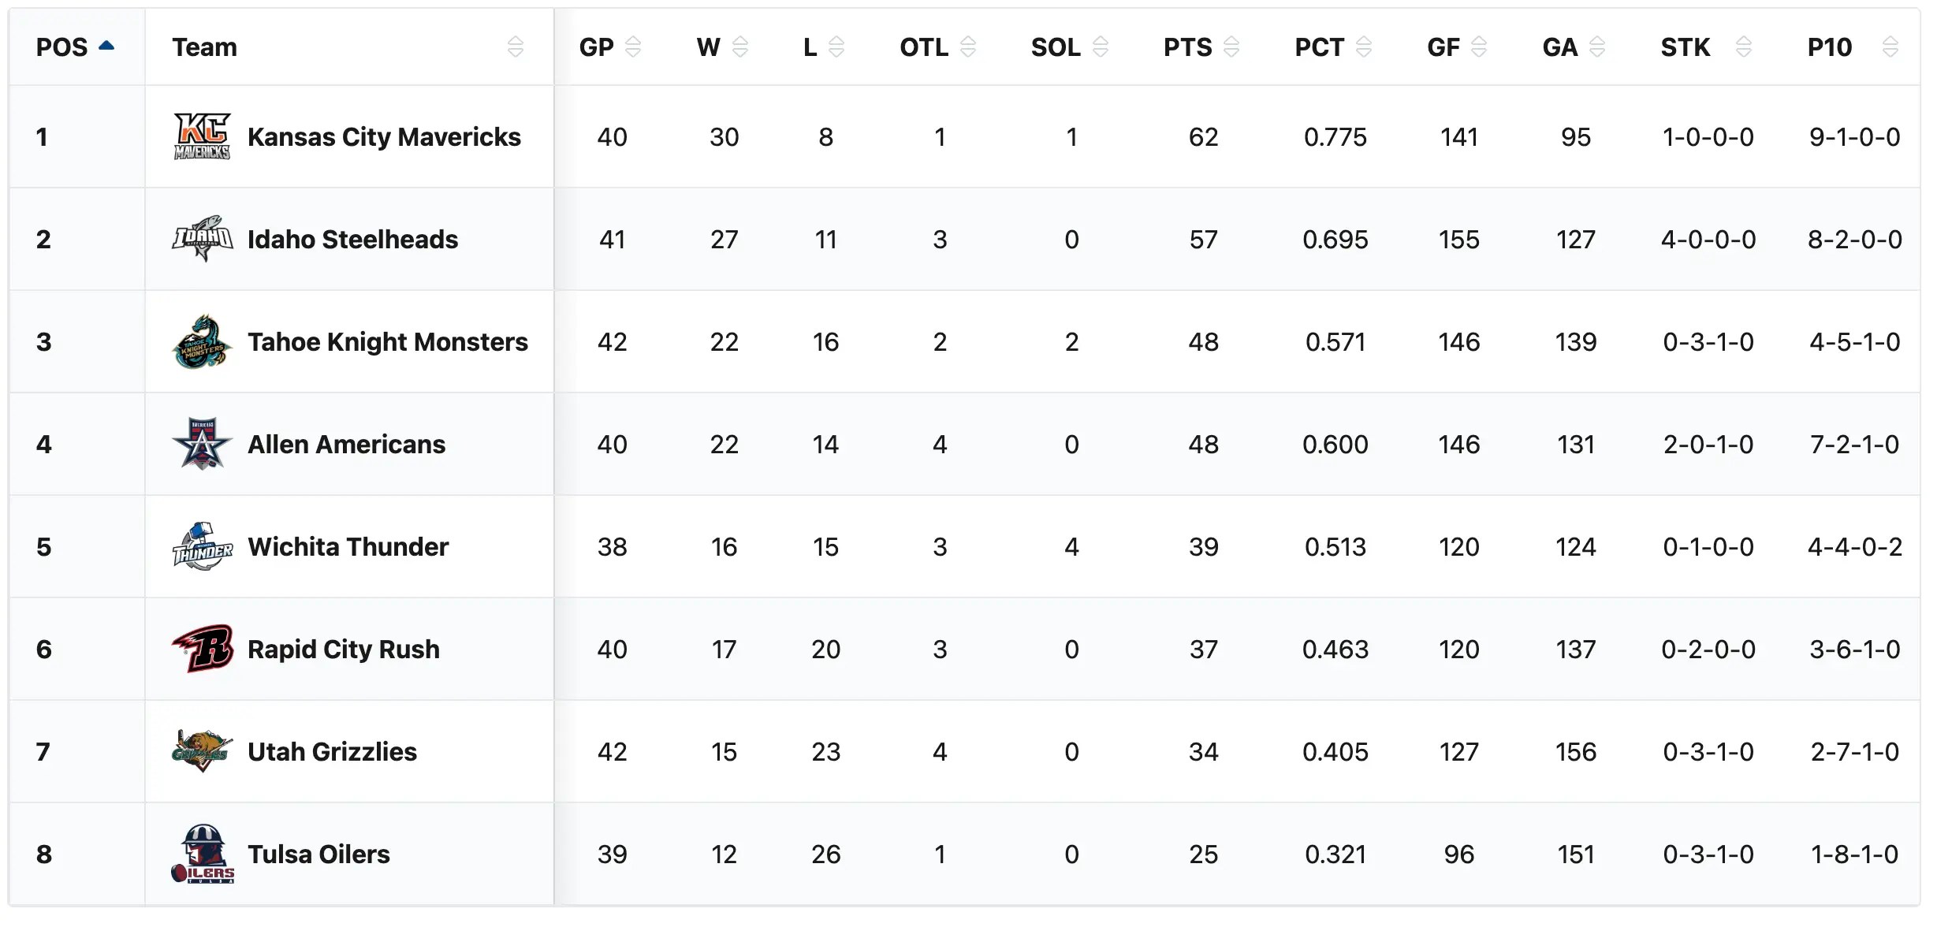Sort standings by PTS column

tap(1231, 47)
